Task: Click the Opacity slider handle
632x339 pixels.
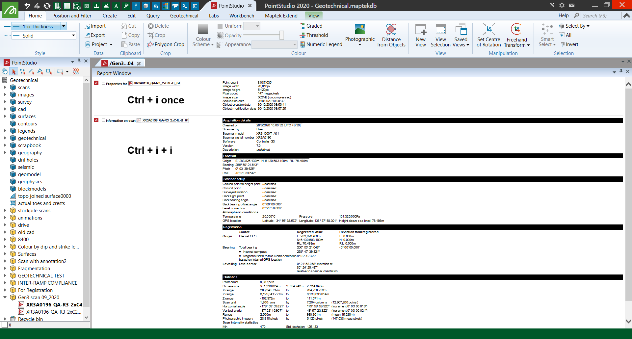Action: 282,35
